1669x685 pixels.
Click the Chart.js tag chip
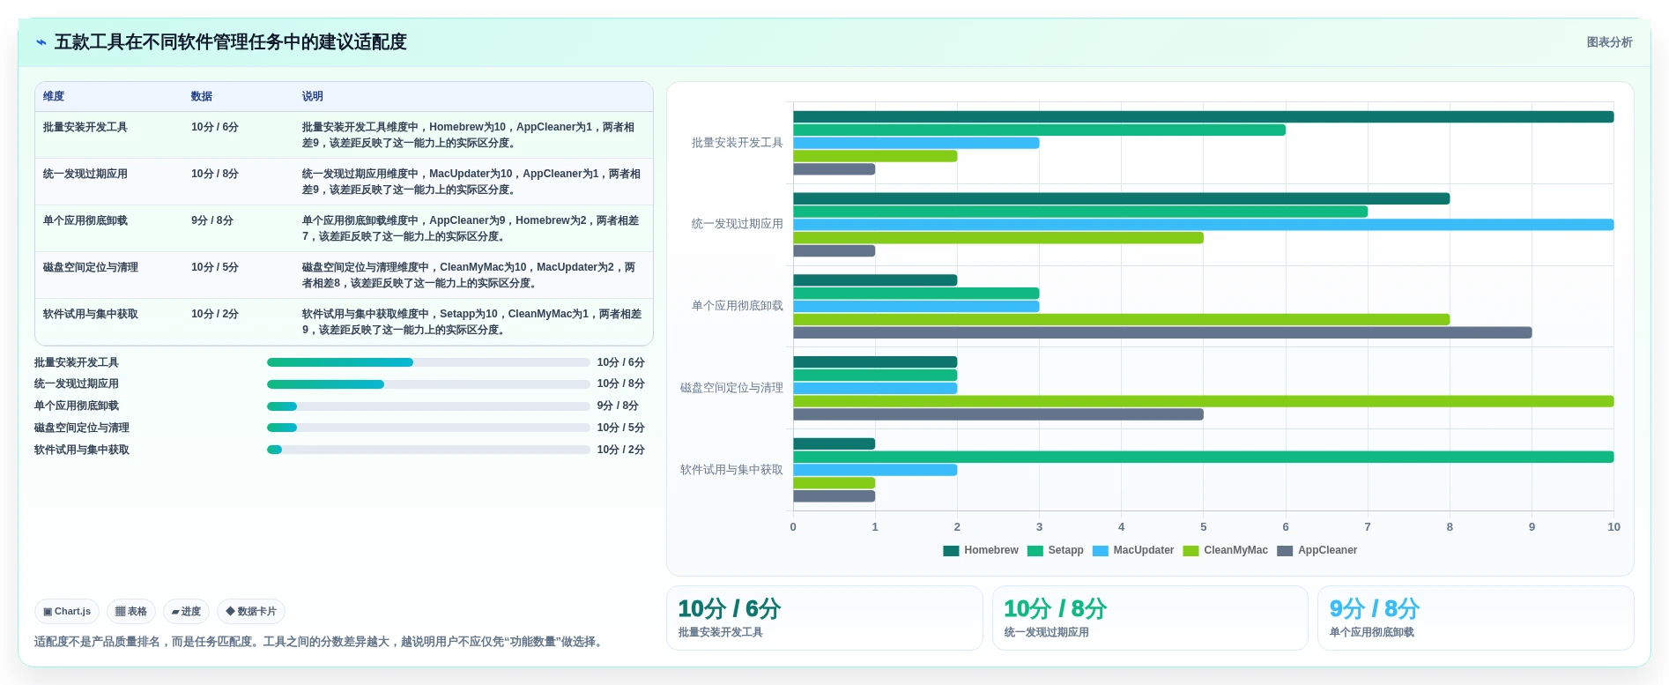[x=67, y=611]
